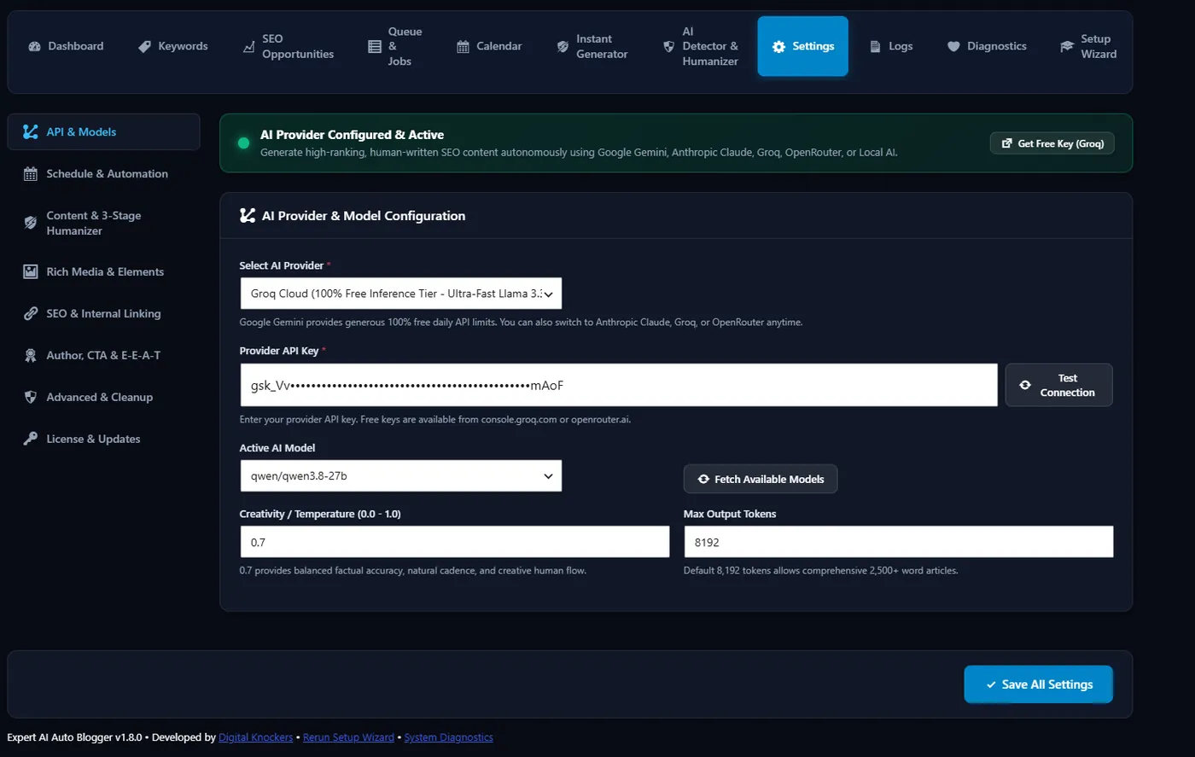Open the Select AI Provider dropdown
This screenshot has height=757, width=1195.
click(x=401, y=294)
